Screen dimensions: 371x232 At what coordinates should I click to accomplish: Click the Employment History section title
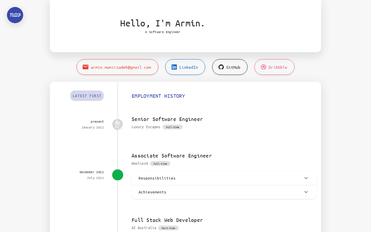158,96
